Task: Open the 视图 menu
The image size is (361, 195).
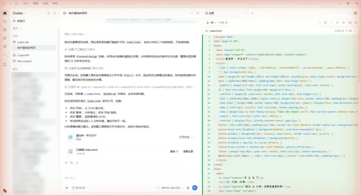Action: 45,3
